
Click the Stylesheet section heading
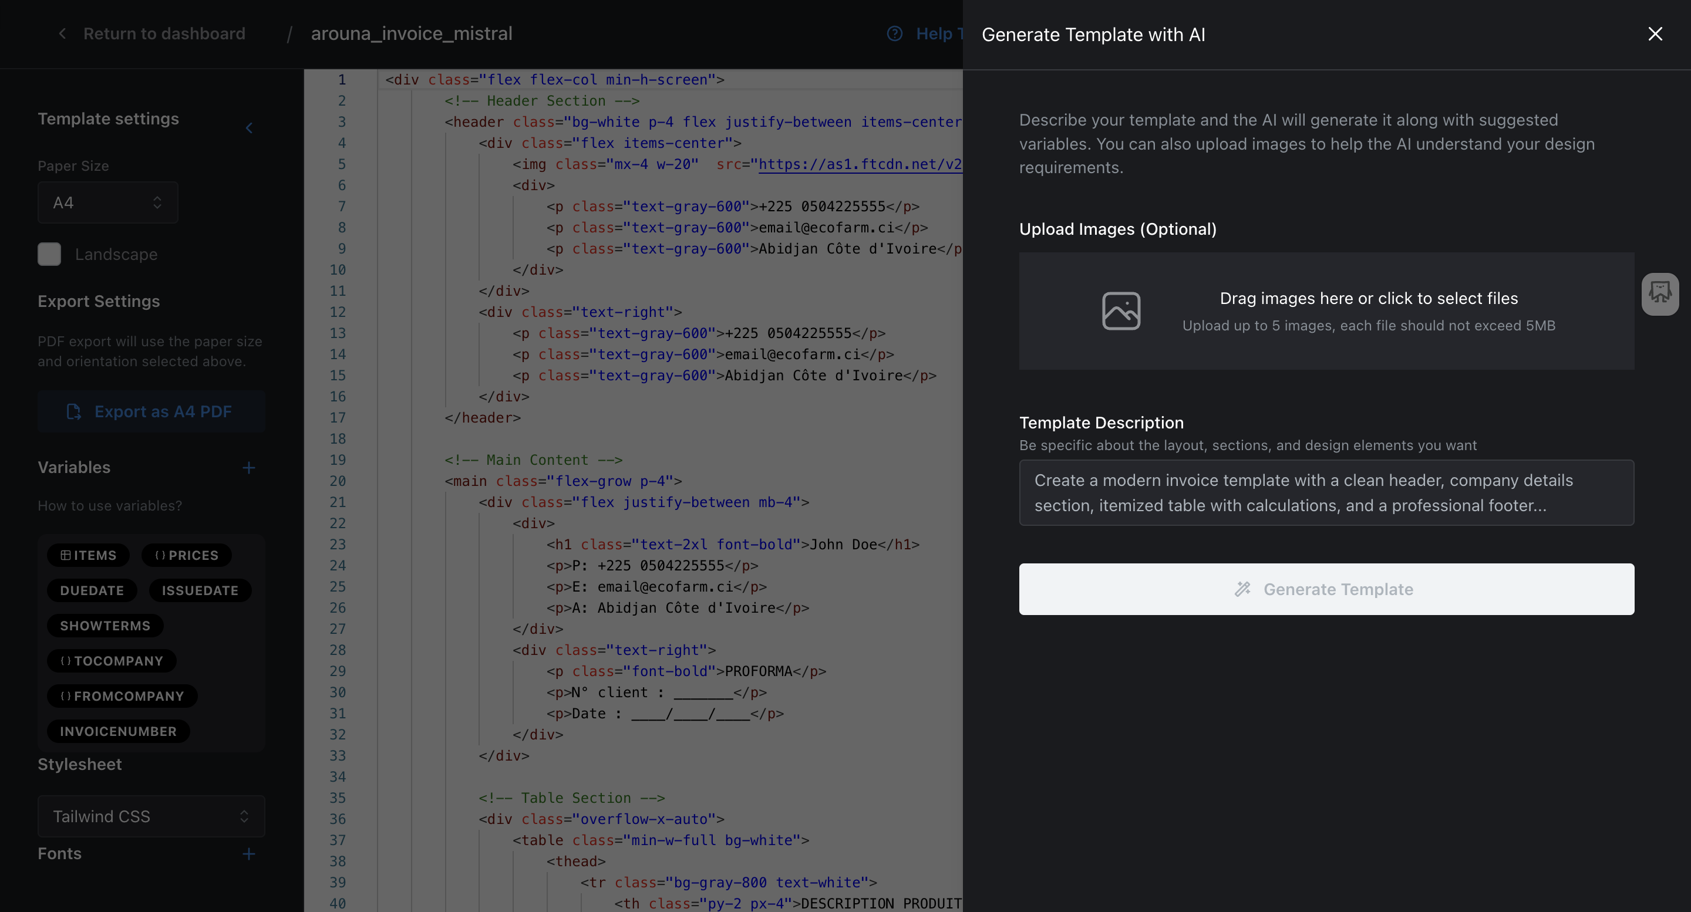79,764
